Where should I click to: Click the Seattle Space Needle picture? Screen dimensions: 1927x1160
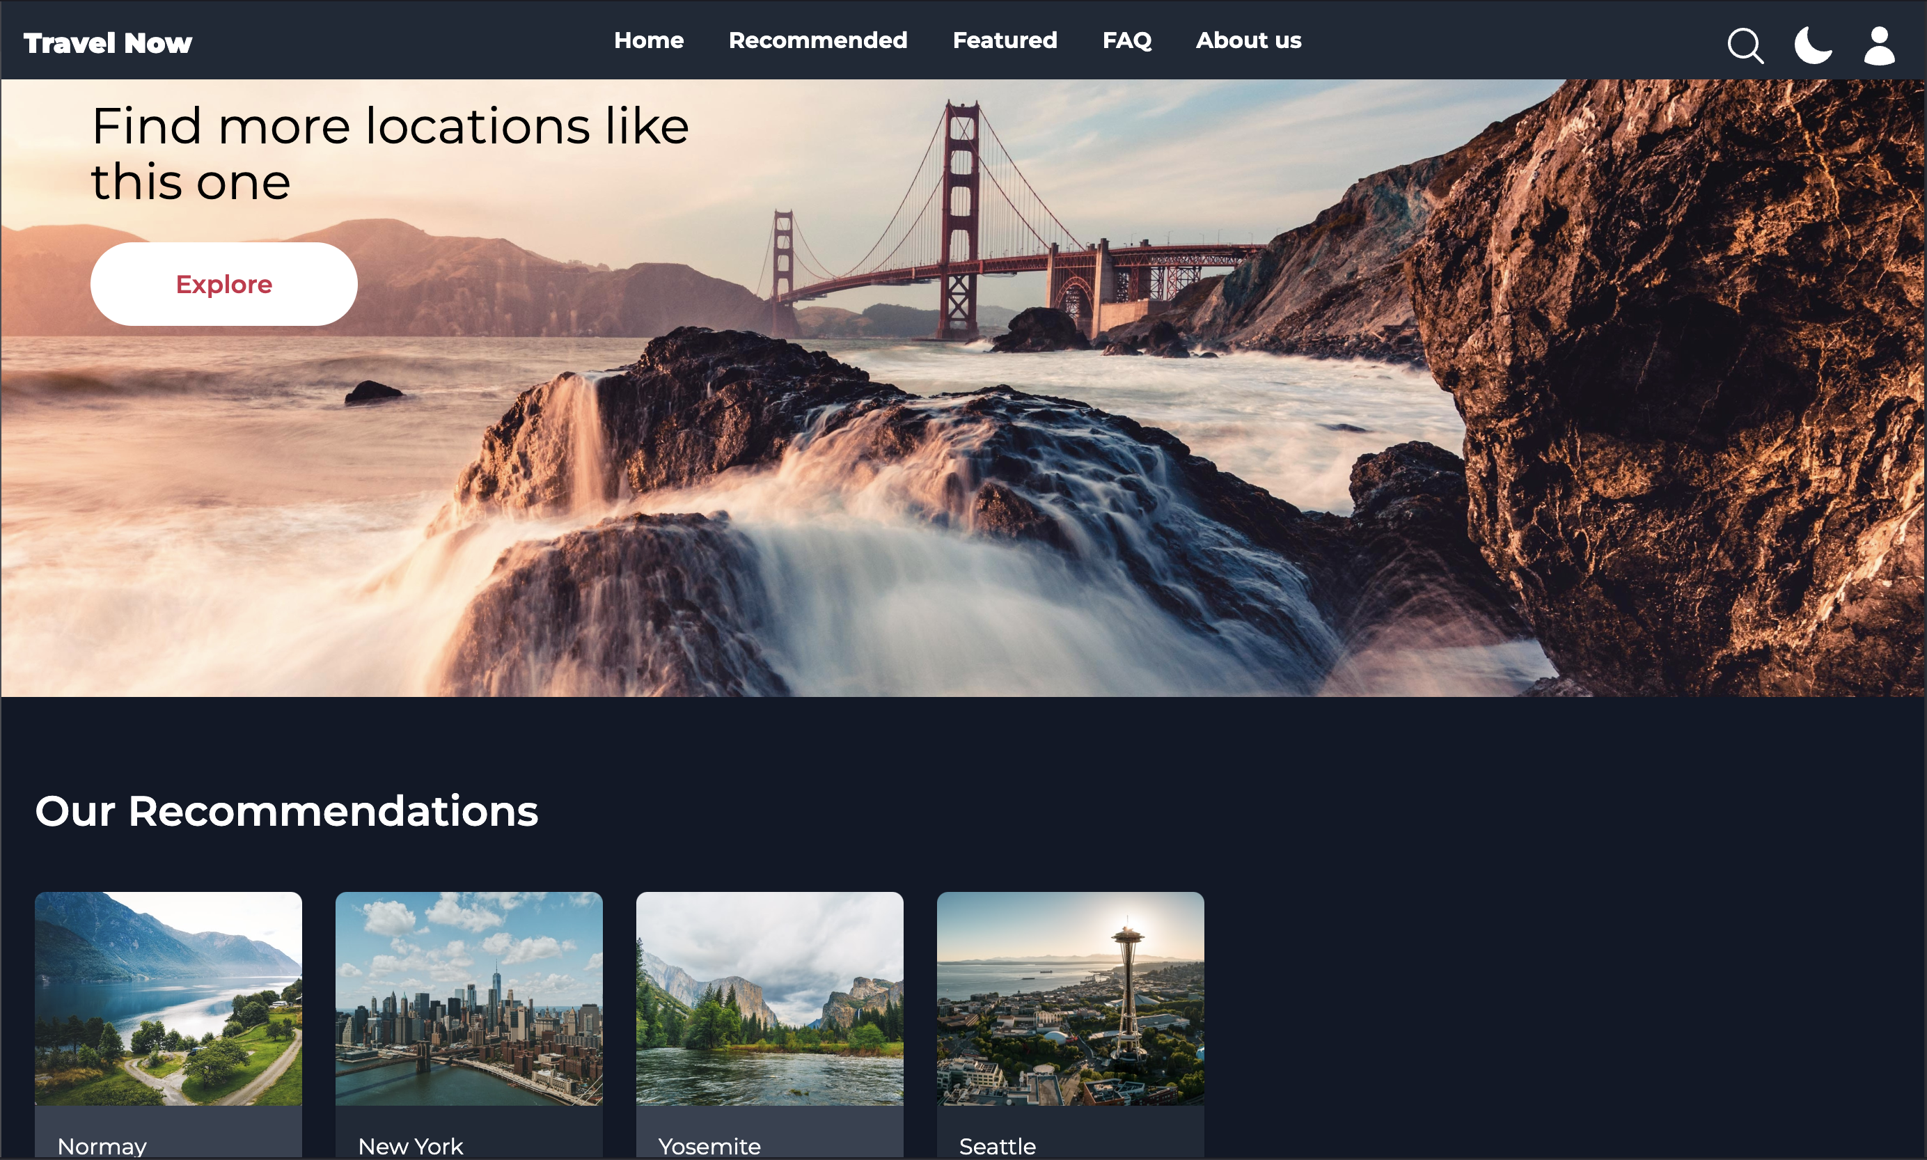pos(1070,998)
